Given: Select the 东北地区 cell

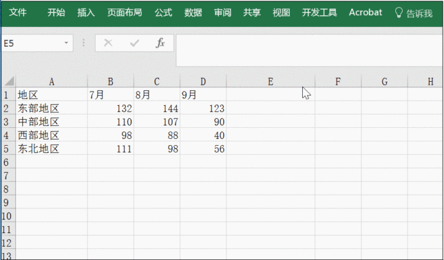Looking at the screenshot, I should pyautogui.click(x=52, y=149).
